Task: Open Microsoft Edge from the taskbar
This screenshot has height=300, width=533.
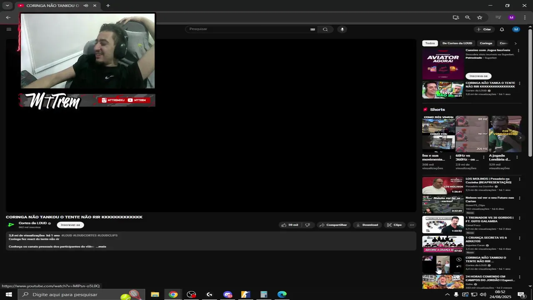Action: [x=282, y=295]
